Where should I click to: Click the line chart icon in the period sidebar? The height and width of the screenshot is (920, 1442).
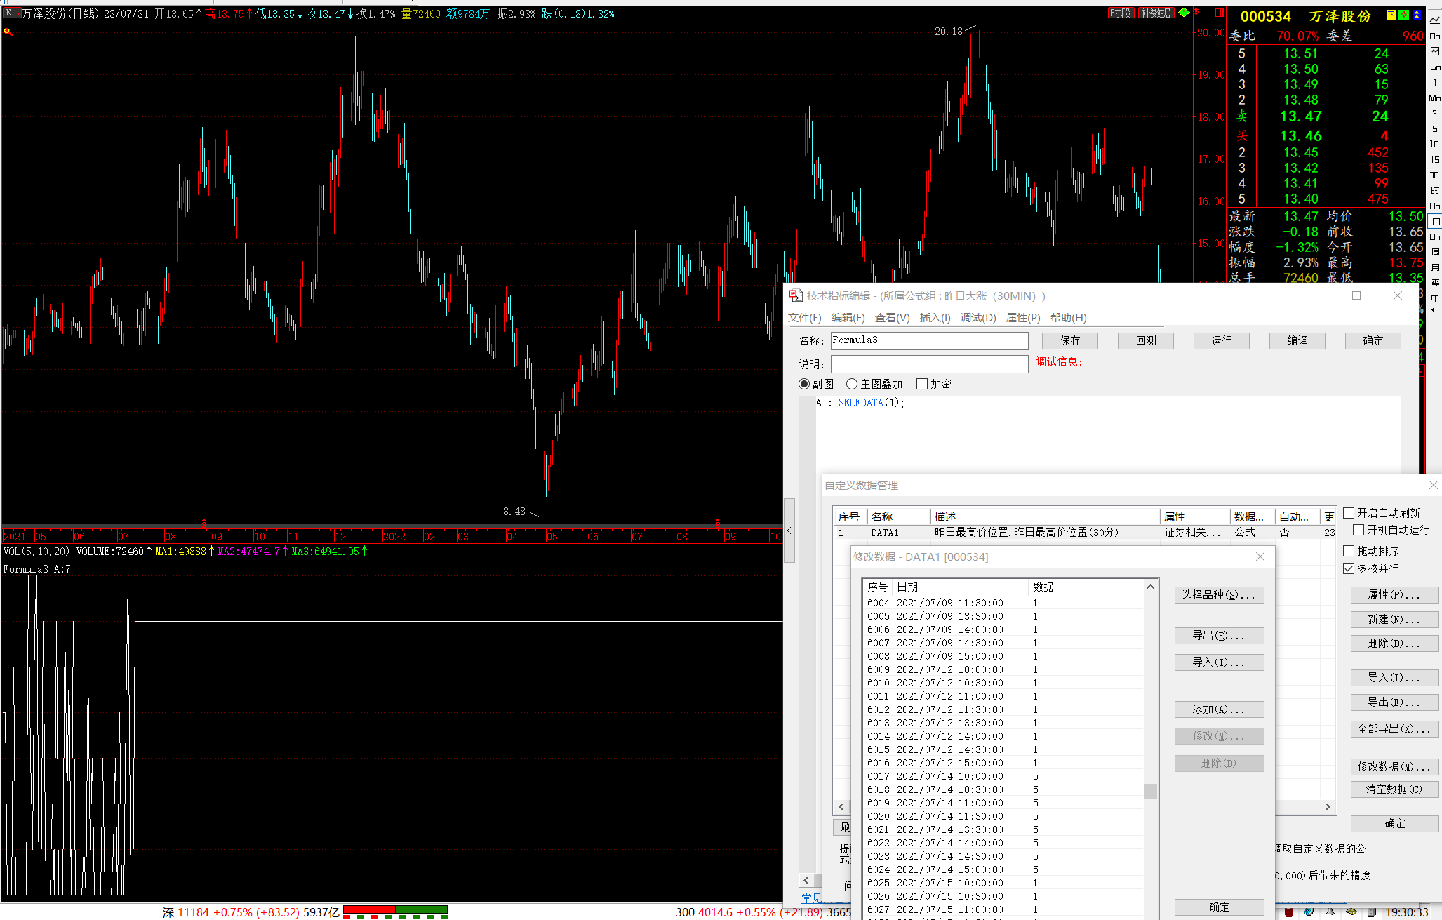pos(1435,20)
